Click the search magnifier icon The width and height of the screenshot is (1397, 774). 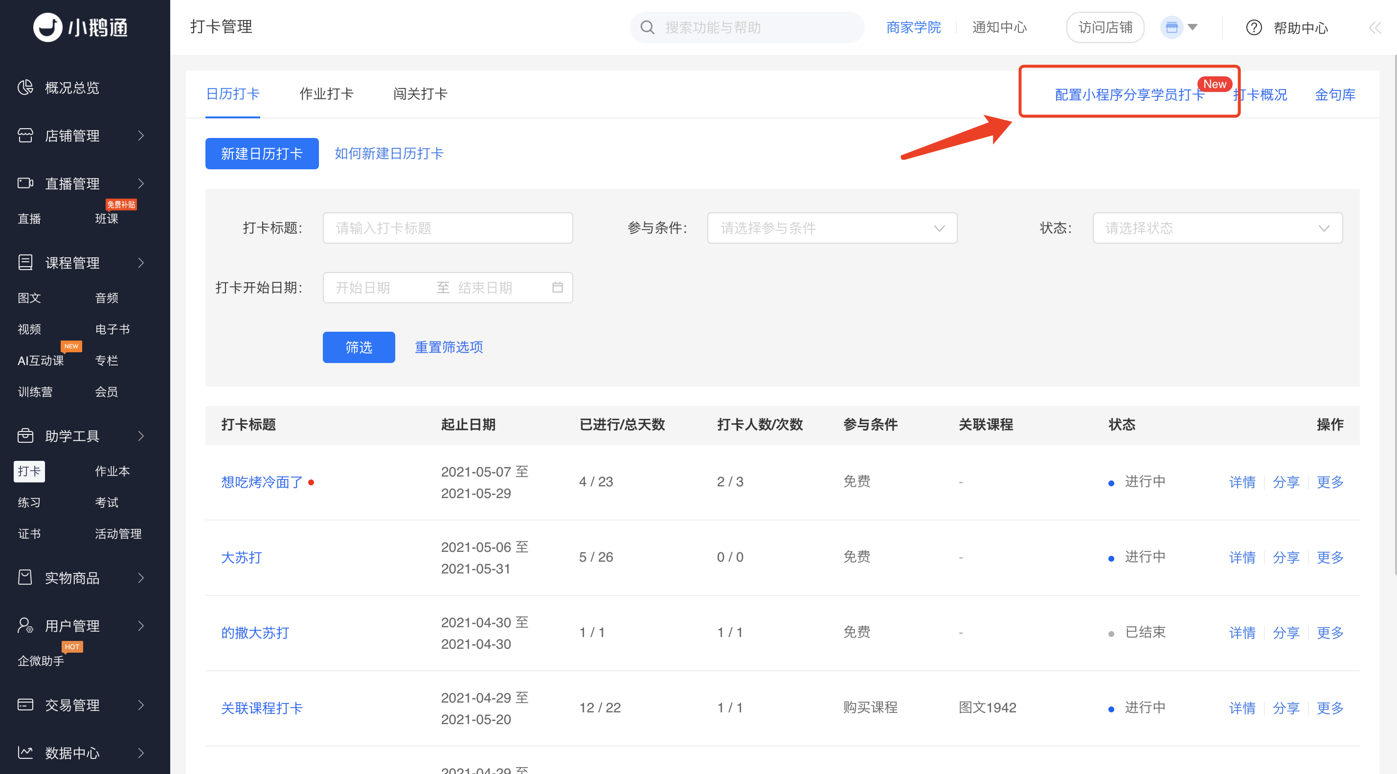tap(647, 27)
